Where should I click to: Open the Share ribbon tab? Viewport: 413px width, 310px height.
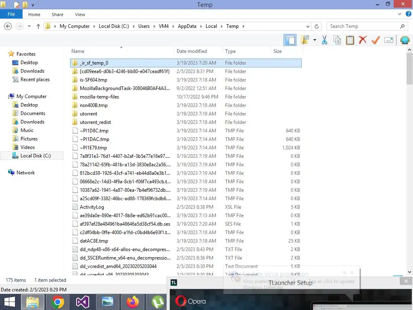tap(57, 15)
